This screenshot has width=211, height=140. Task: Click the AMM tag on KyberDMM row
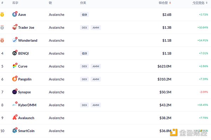(x=95, y=105)
